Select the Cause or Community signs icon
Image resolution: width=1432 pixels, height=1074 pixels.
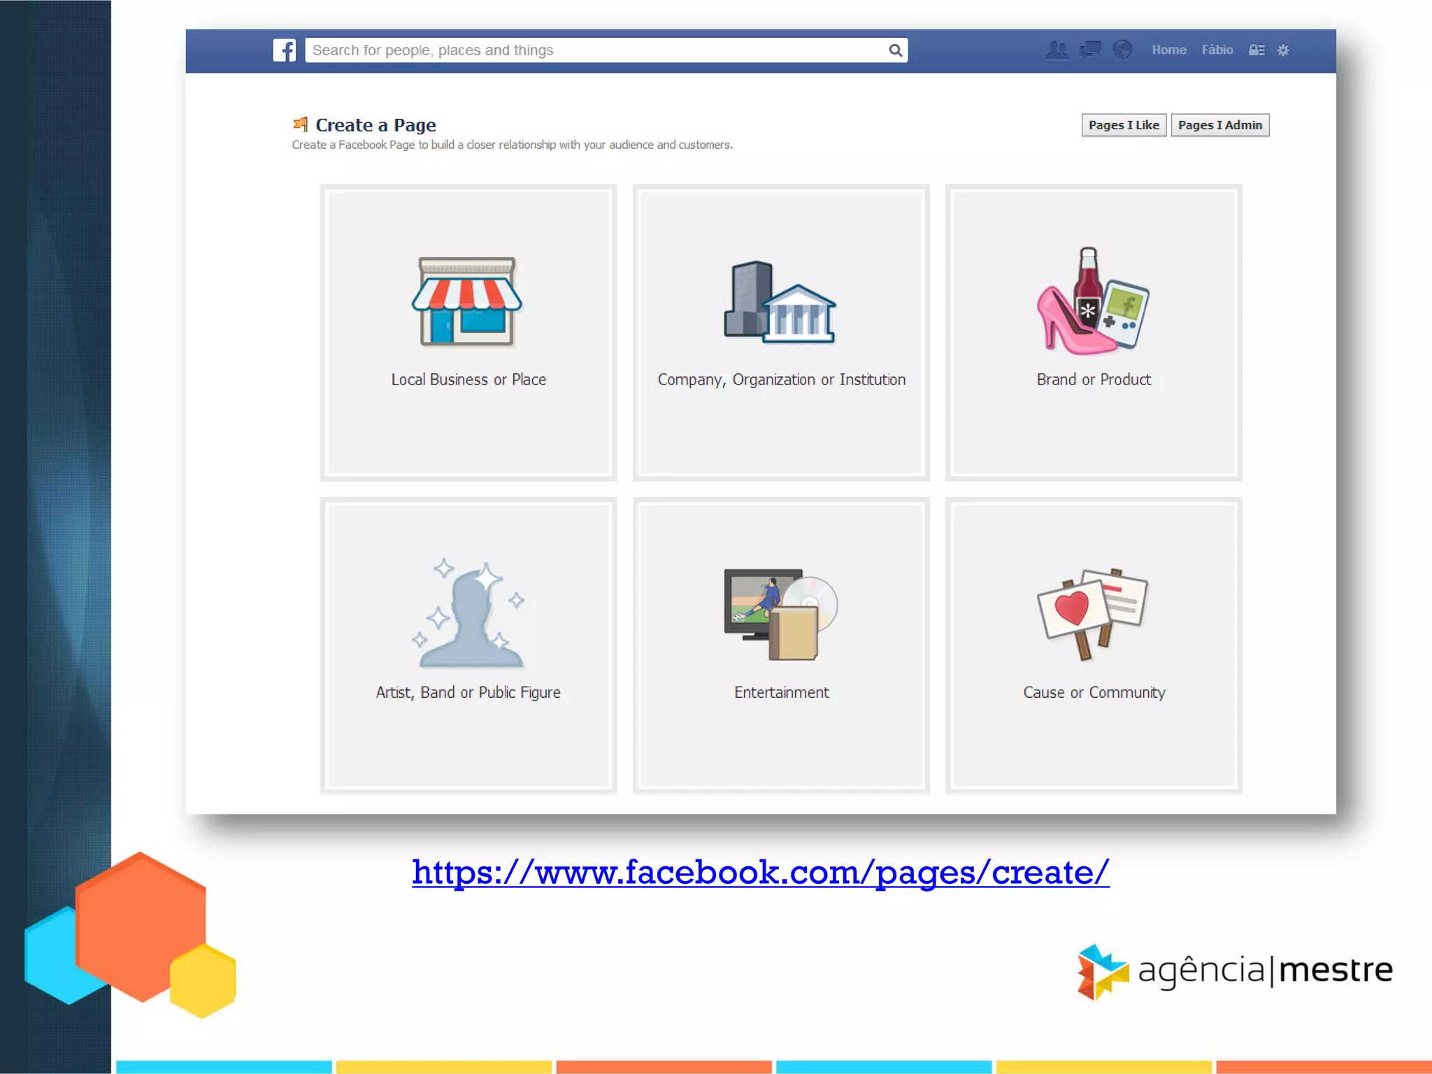pyautogui.click(x=1093, y=615)
